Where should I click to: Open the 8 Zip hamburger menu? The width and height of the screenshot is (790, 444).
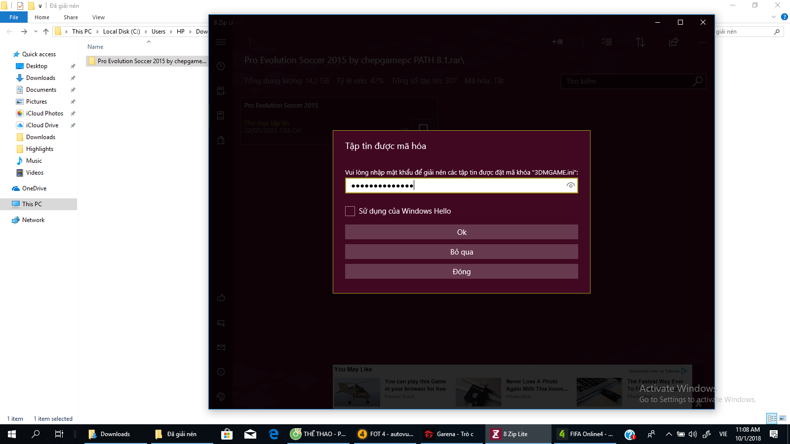(x=221, y=42)
